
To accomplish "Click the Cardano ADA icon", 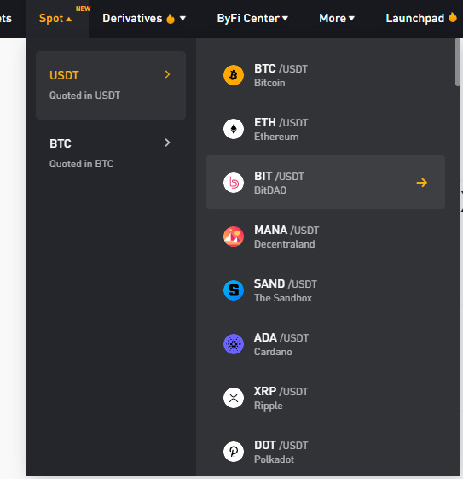I will (234, 344).
